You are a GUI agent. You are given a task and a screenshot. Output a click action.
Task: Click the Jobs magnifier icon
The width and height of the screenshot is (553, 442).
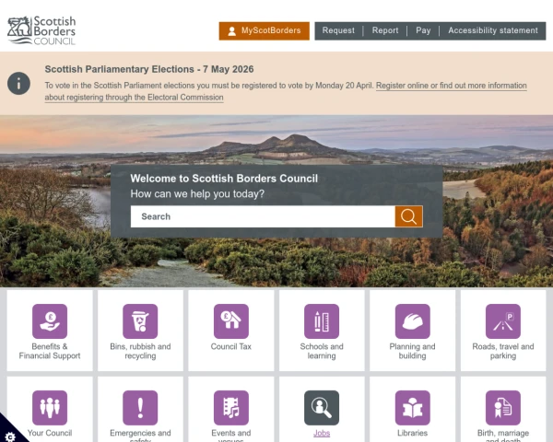tap(322, 408)
